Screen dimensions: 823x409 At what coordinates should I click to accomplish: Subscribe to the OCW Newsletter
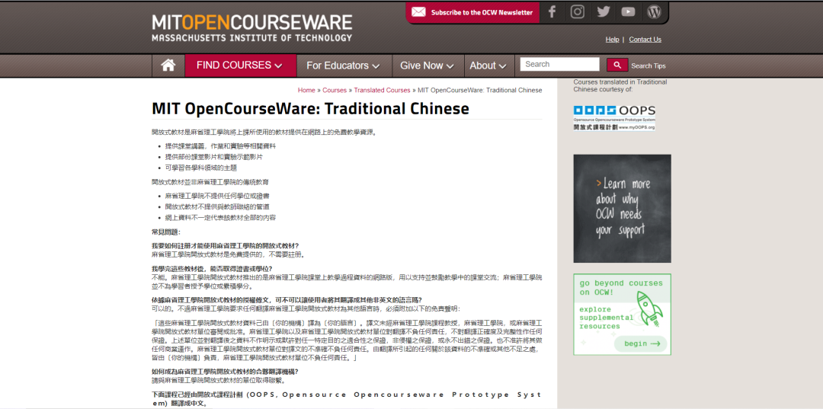click(x=472, y=12)
